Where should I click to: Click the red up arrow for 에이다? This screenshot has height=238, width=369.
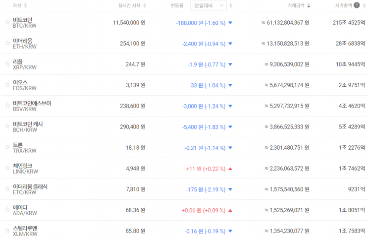point(230,210)
